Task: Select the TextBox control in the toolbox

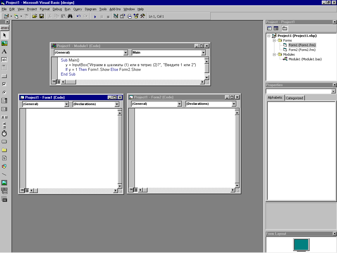Action: (4, 60)
